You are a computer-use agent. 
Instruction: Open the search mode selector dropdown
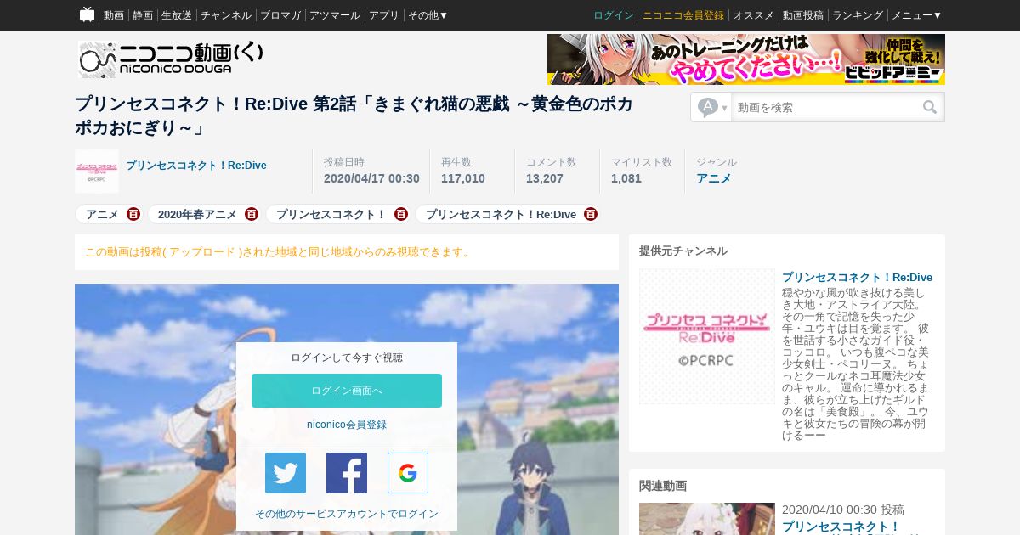click(712, 107)
